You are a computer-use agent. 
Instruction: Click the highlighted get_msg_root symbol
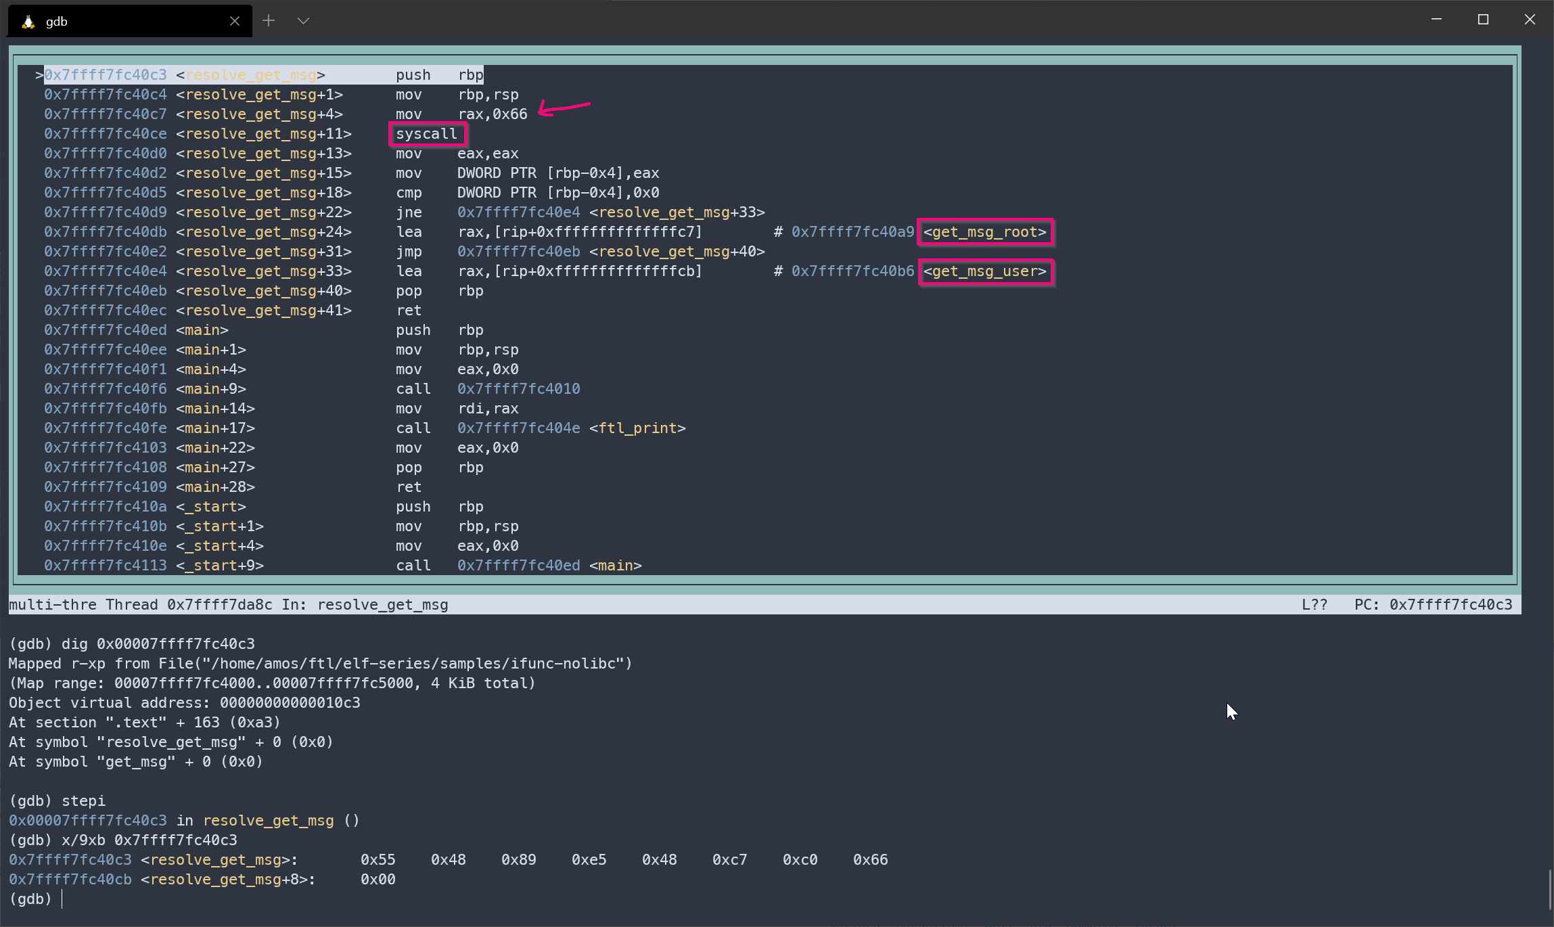[984, 232]
